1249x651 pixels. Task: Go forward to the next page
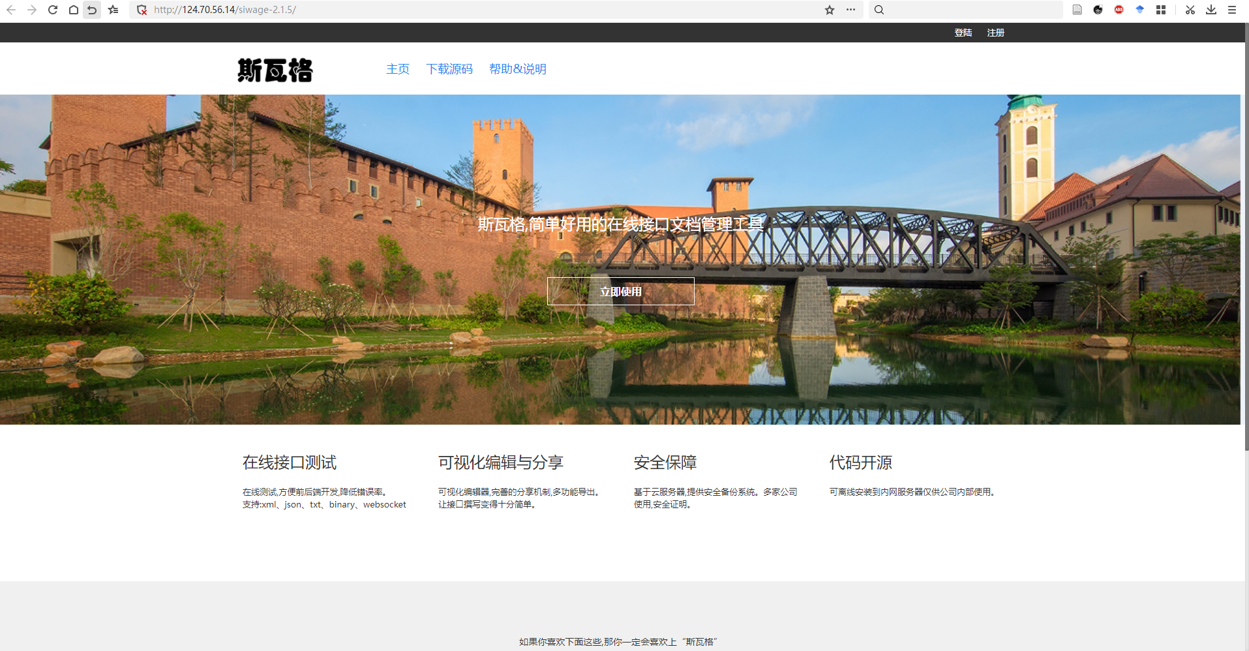pos(32,10)
